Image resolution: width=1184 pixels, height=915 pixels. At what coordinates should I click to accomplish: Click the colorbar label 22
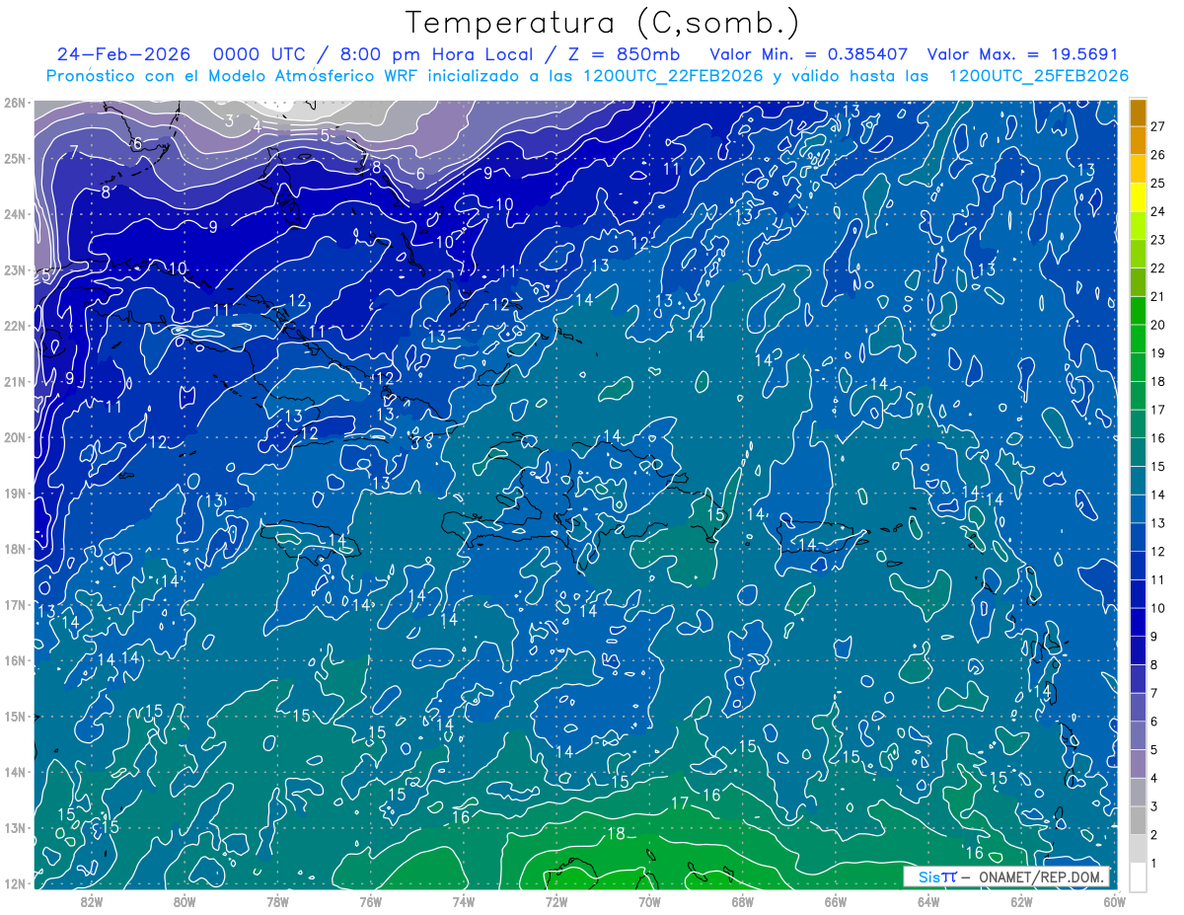tap(1158, 268)
